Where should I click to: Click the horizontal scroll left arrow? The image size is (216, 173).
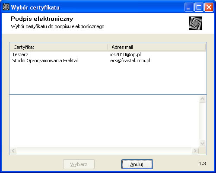point(13,151)
